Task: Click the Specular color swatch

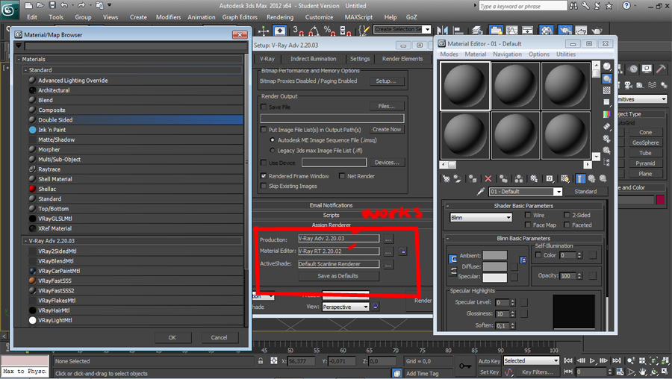Action: pyautogui.click(x=494, y=278)
